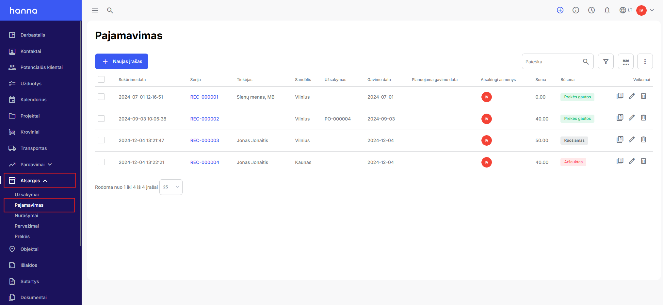Edit record REC-000003 with pencil icon

(x=632, y=139)
